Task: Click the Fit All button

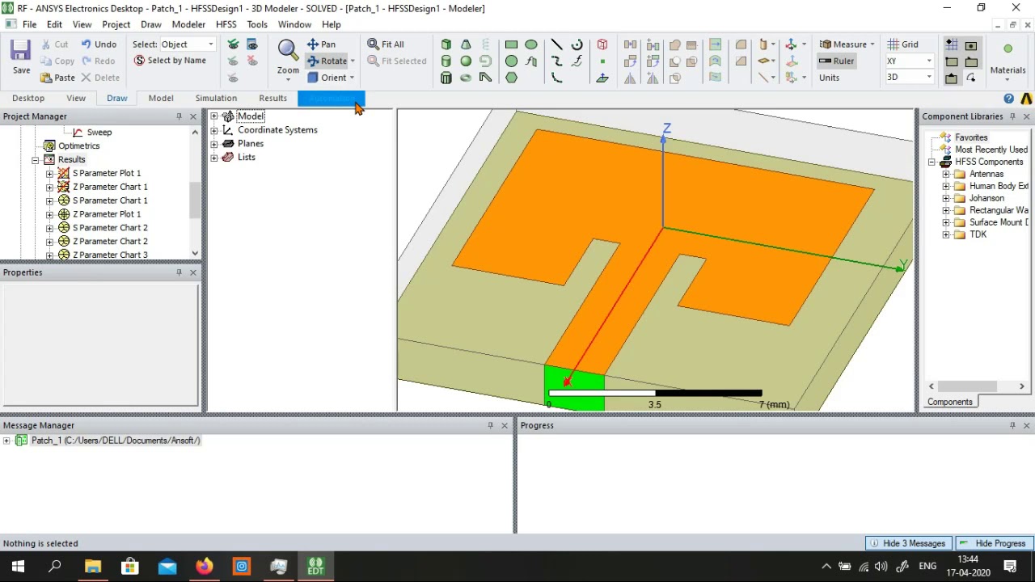Action: pyautogui.click(x=386, y=44)
